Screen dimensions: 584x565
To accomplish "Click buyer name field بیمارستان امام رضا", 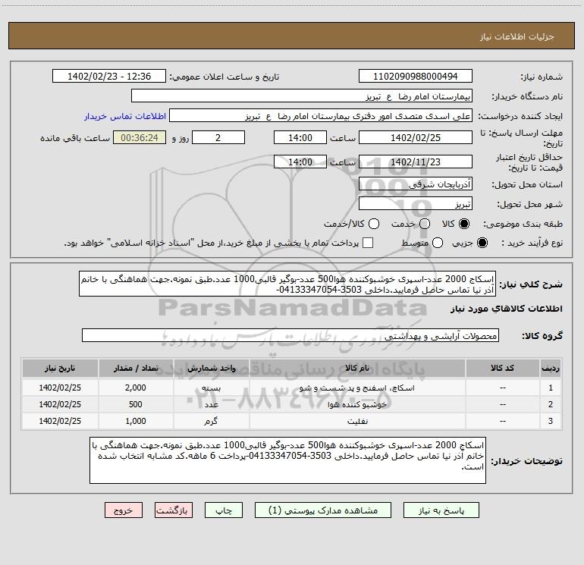I will pos(302,96).
